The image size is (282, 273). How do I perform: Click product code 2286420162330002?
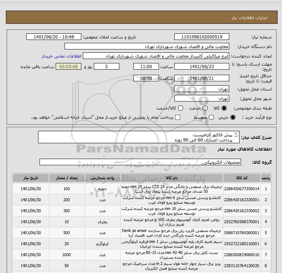point(242,211)
